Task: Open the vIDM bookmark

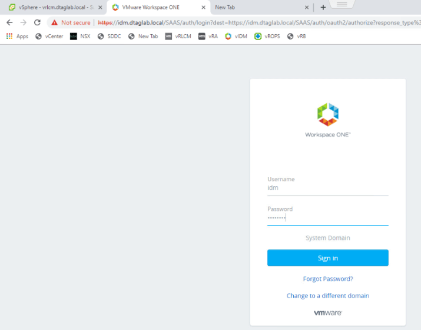Action: click(x=236, y=36)
